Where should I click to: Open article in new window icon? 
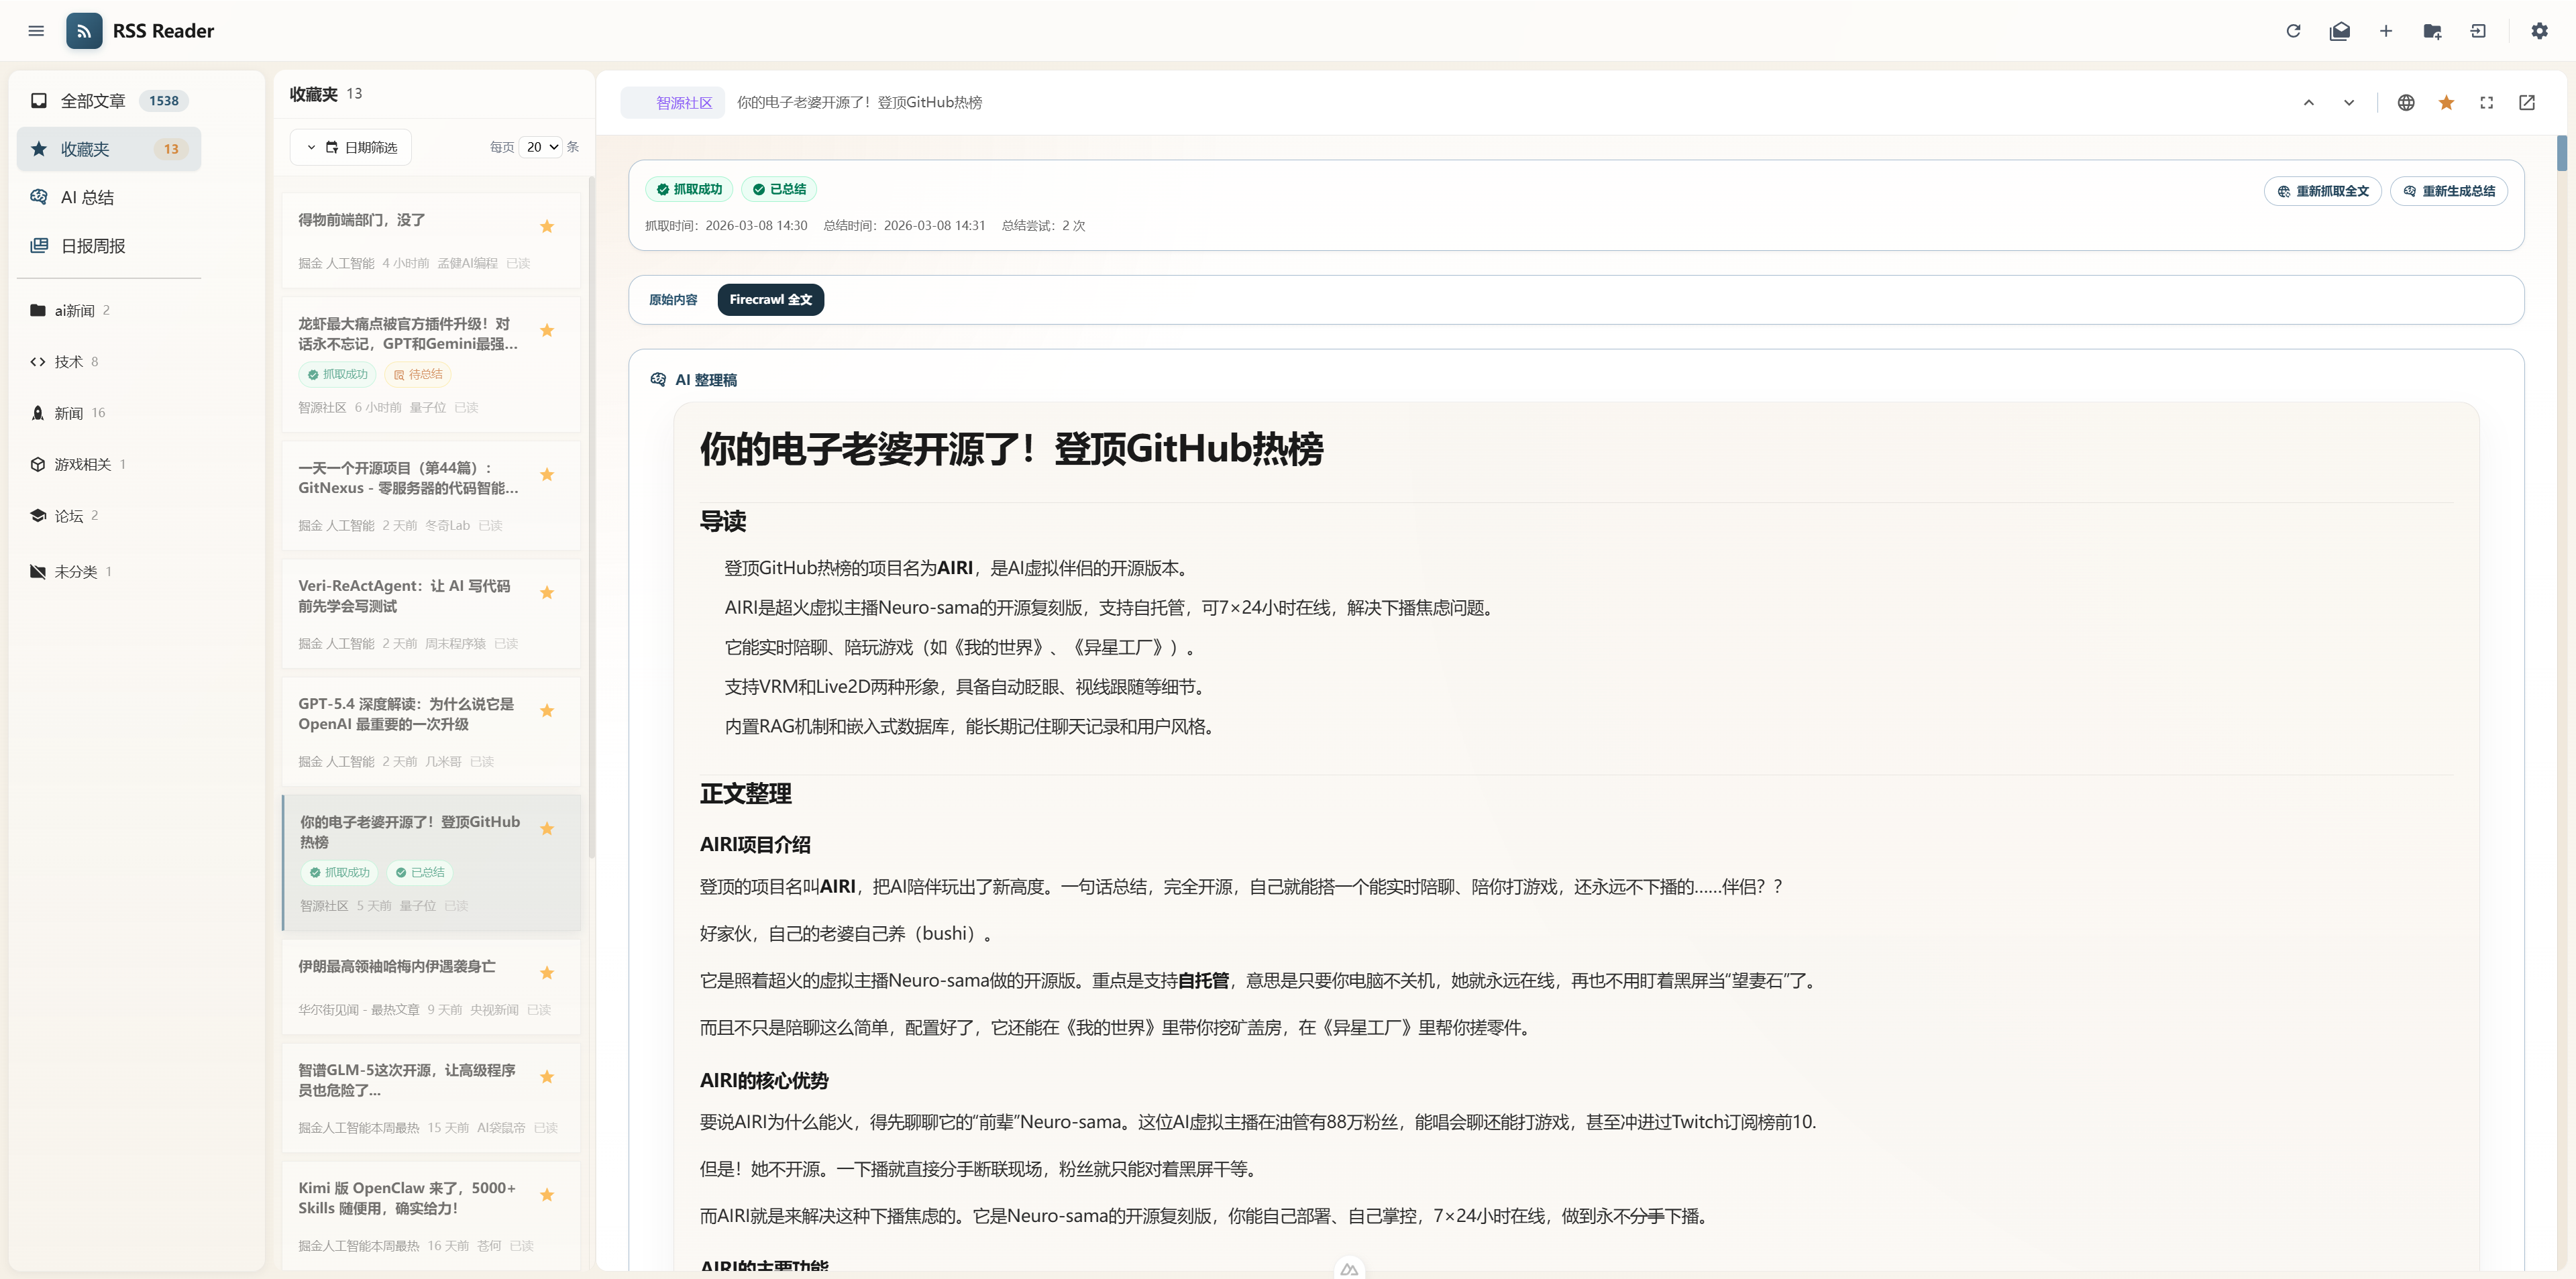2526,103
